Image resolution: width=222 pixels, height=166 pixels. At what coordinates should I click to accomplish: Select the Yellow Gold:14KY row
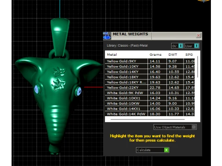point(150,72)
